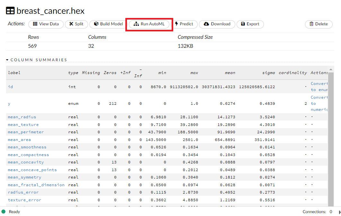Click the breast_cancer.hex table icon
The height and width of the screenshot is (216, 341).
click(10, 11)
